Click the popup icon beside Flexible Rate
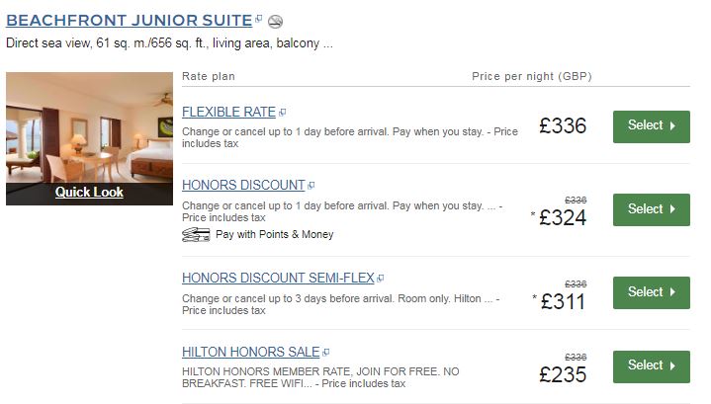The width and height of the screenshot is (711, 404). click(x=282, y=113)
